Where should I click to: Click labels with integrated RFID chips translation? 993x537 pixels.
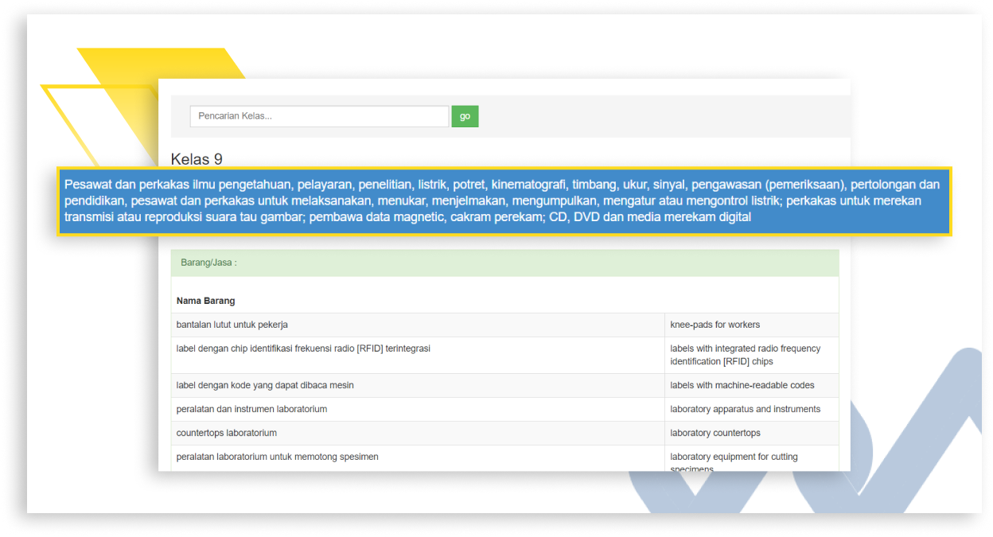[745, 355]
